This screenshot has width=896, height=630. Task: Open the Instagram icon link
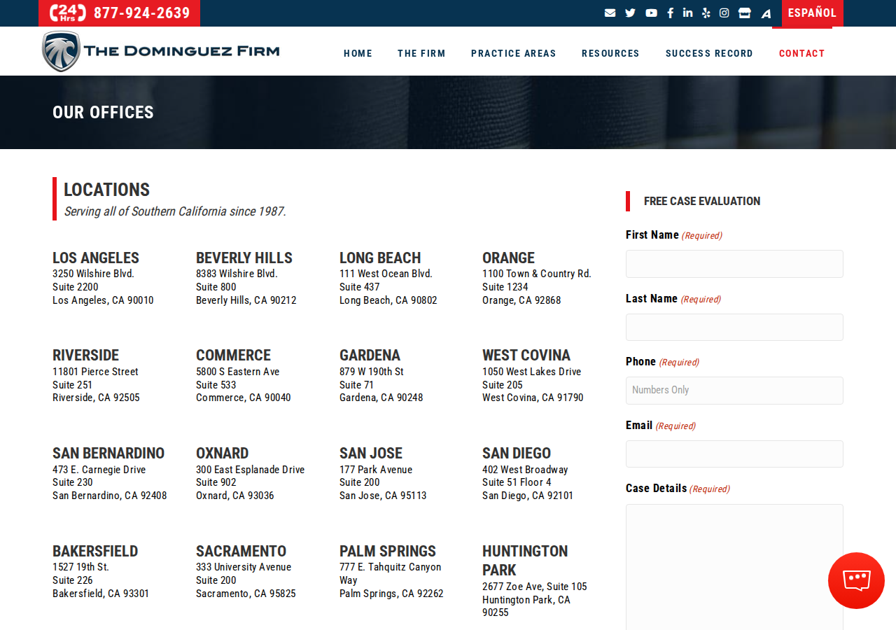pos(724,13)
